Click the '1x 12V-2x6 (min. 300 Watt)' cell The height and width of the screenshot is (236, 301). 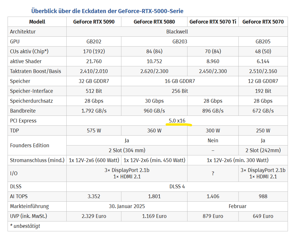(238, 160)
